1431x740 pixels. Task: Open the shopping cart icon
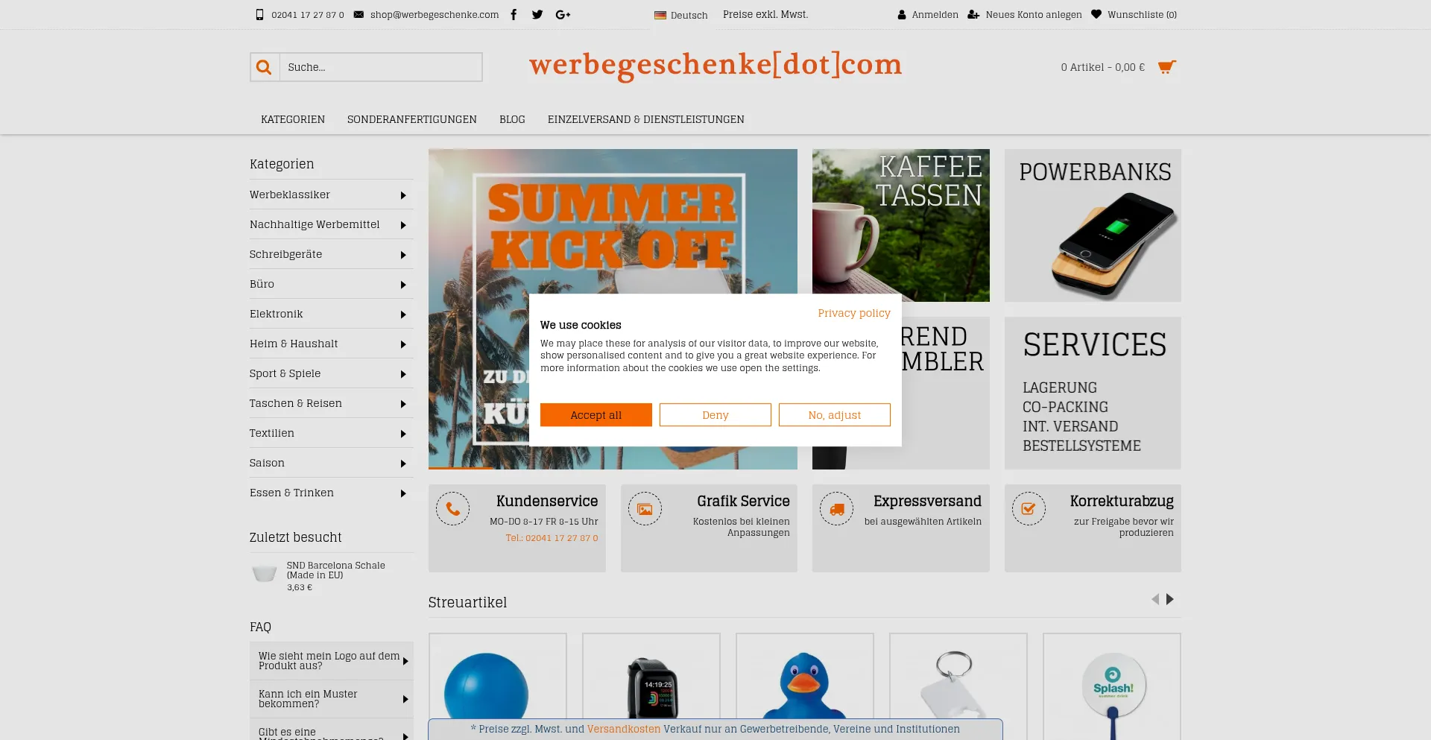[1166, 67]
